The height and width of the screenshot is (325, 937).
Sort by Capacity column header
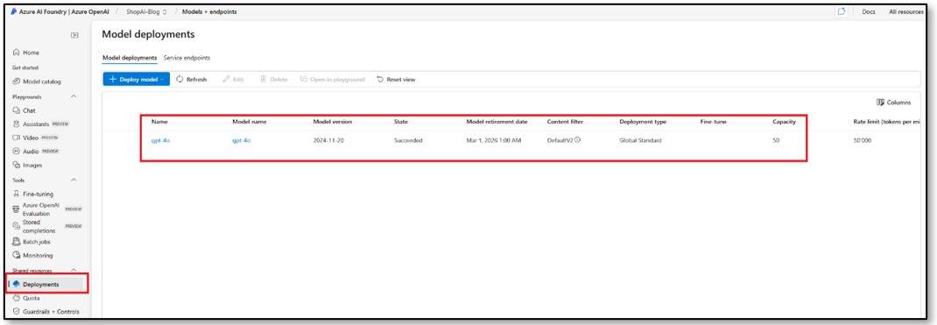tap(784, 121)
